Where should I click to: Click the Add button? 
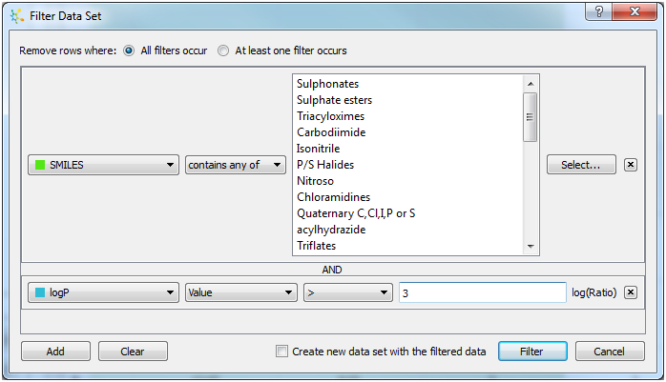(55, 352)
